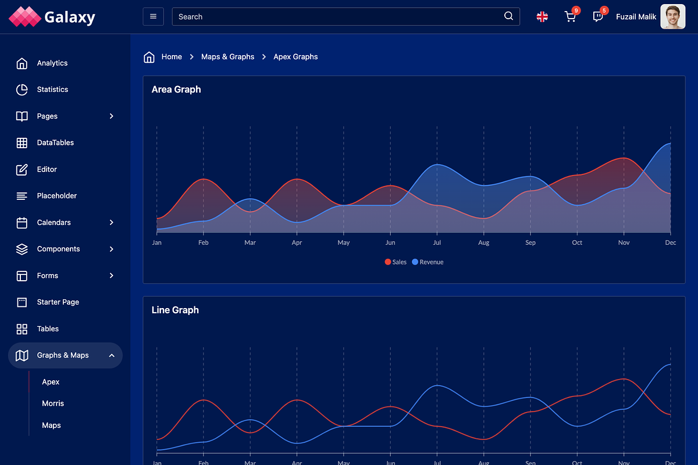Open the chat notifications icon
698x465 pixels.
[x=597, y=17]
